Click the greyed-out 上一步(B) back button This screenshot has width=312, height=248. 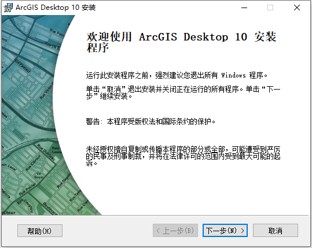point(175,231)
